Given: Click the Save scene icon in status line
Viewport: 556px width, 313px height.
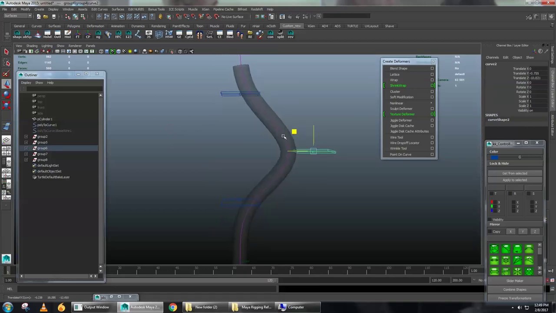Looking at the screenshot, I should click(x=53, y=17).
